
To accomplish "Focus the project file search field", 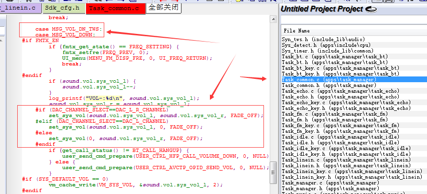I will 353,20.
